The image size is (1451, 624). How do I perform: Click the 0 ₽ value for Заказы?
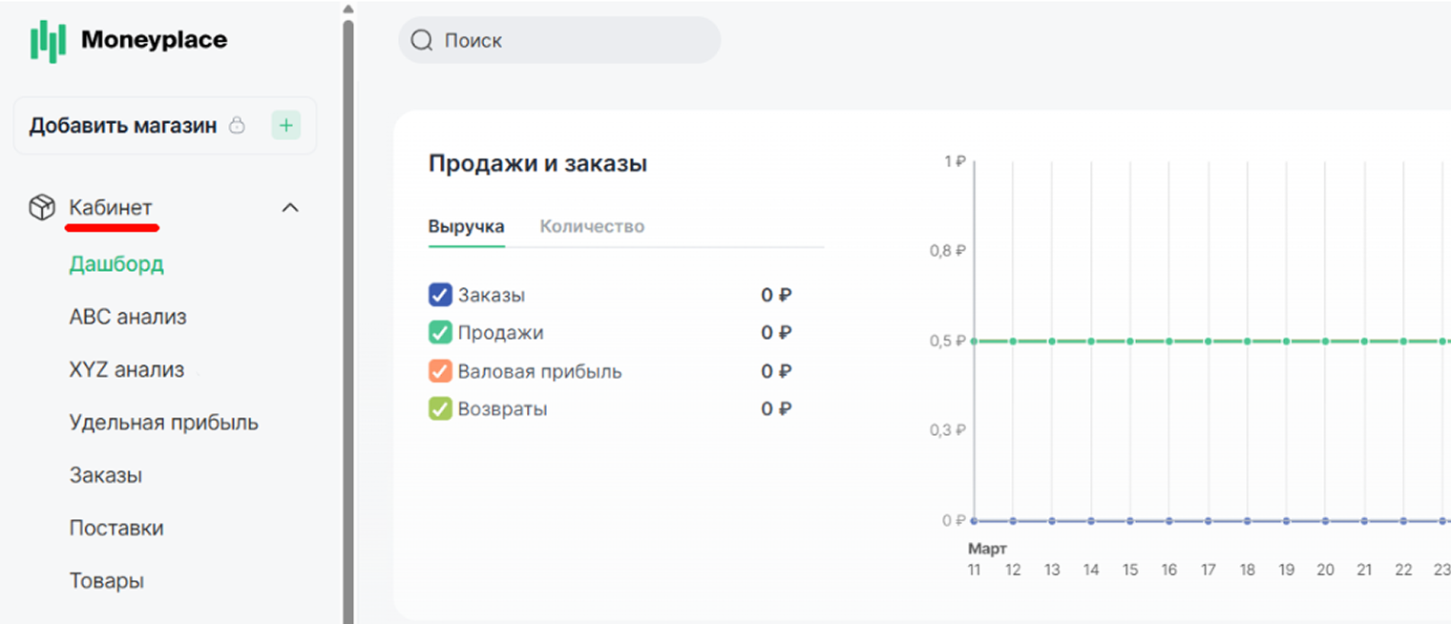click(777, 295)
